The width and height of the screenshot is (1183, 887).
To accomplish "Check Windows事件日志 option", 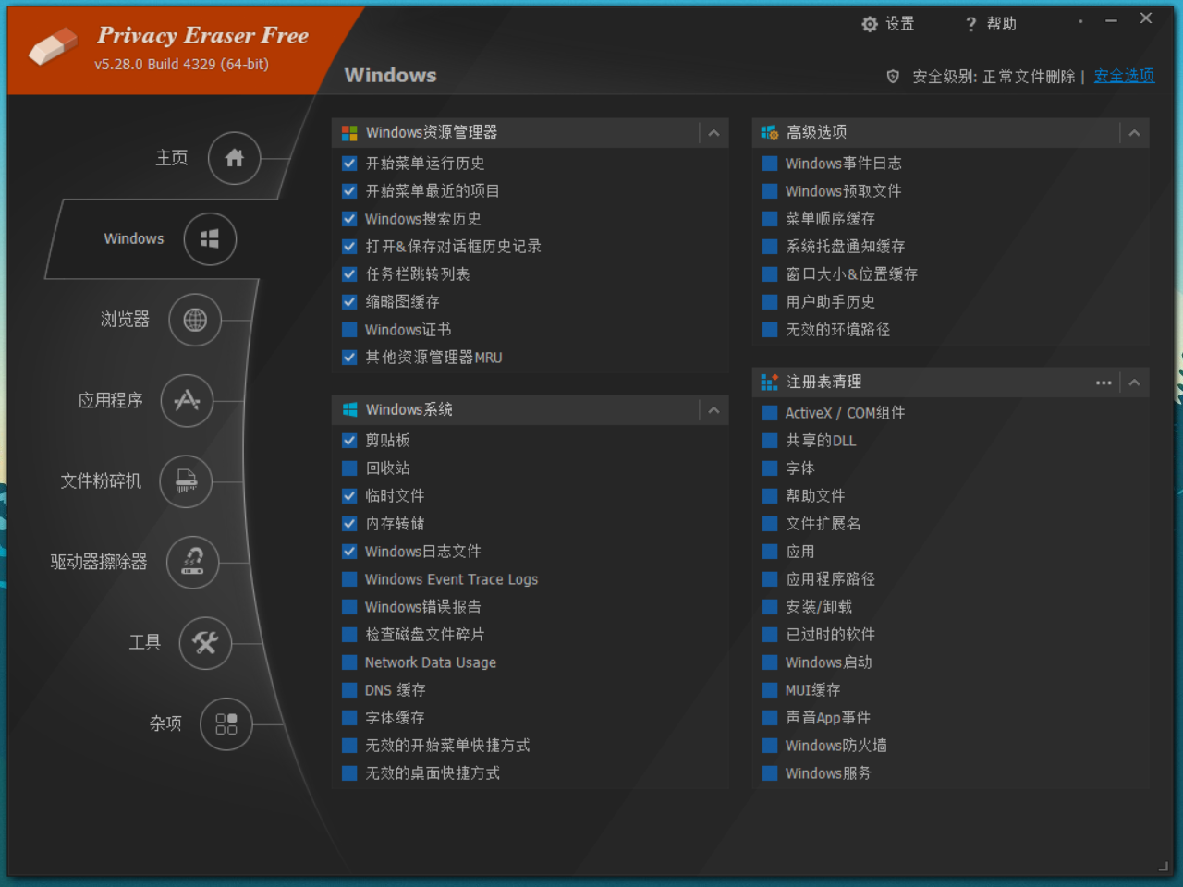I will click(x=770, y=164).
